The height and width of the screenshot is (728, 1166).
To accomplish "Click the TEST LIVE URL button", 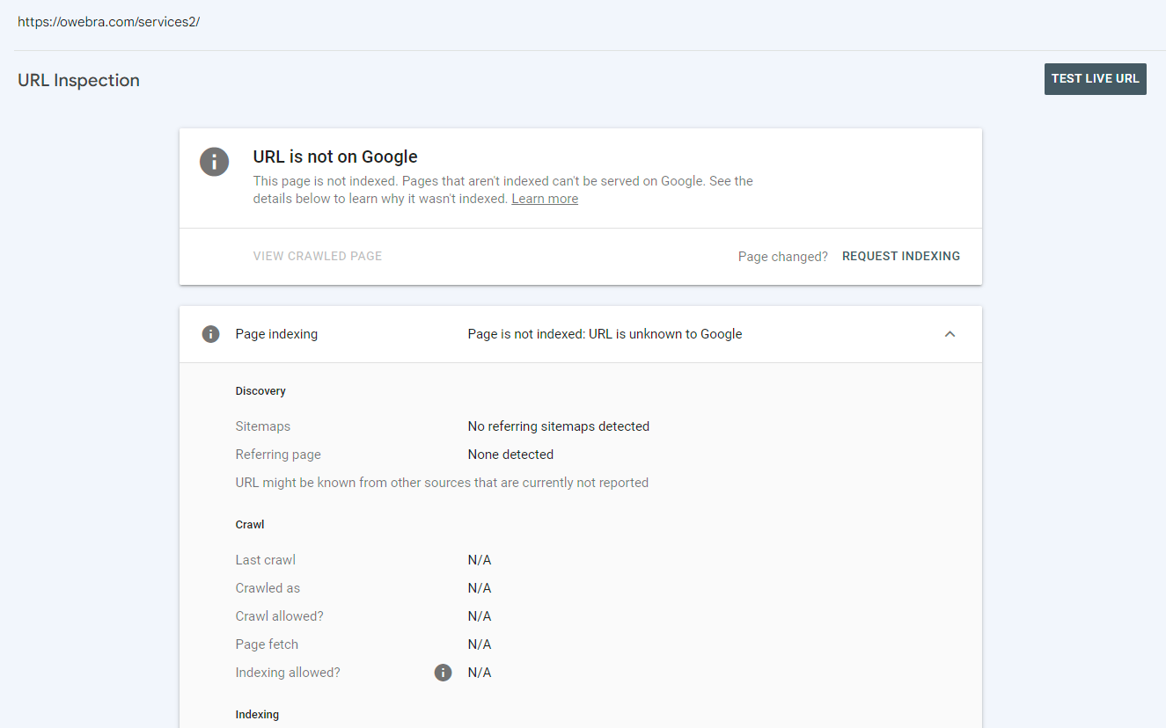I will tap(1095, 79).
